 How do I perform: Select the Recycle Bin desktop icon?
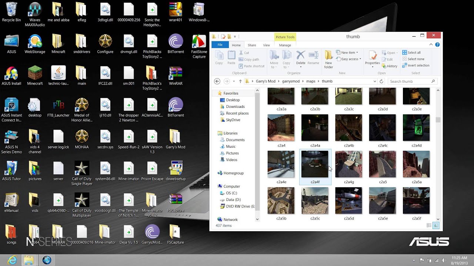click(11, 12)
